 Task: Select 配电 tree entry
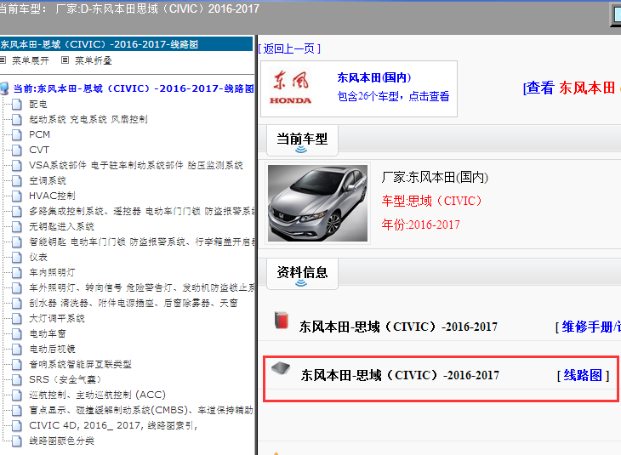38,105
